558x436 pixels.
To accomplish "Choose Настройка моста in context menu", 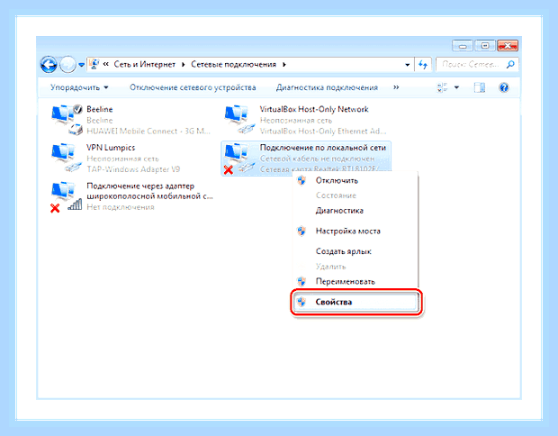I will point(355,232).
